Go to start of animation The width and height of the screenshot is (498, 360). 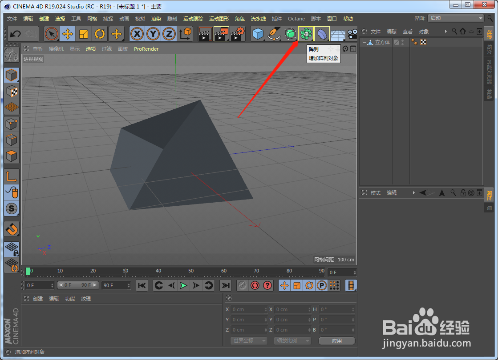(142, 285)
